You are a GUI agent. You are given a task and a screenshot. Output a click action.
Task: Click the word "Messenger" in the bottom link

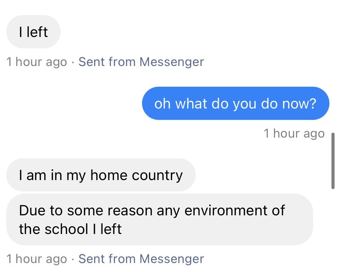point(172,259)
